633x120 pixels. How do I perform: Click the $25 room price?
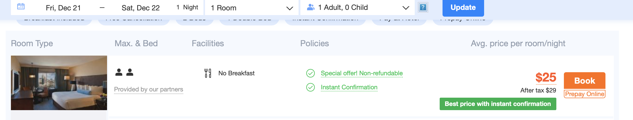546,77
